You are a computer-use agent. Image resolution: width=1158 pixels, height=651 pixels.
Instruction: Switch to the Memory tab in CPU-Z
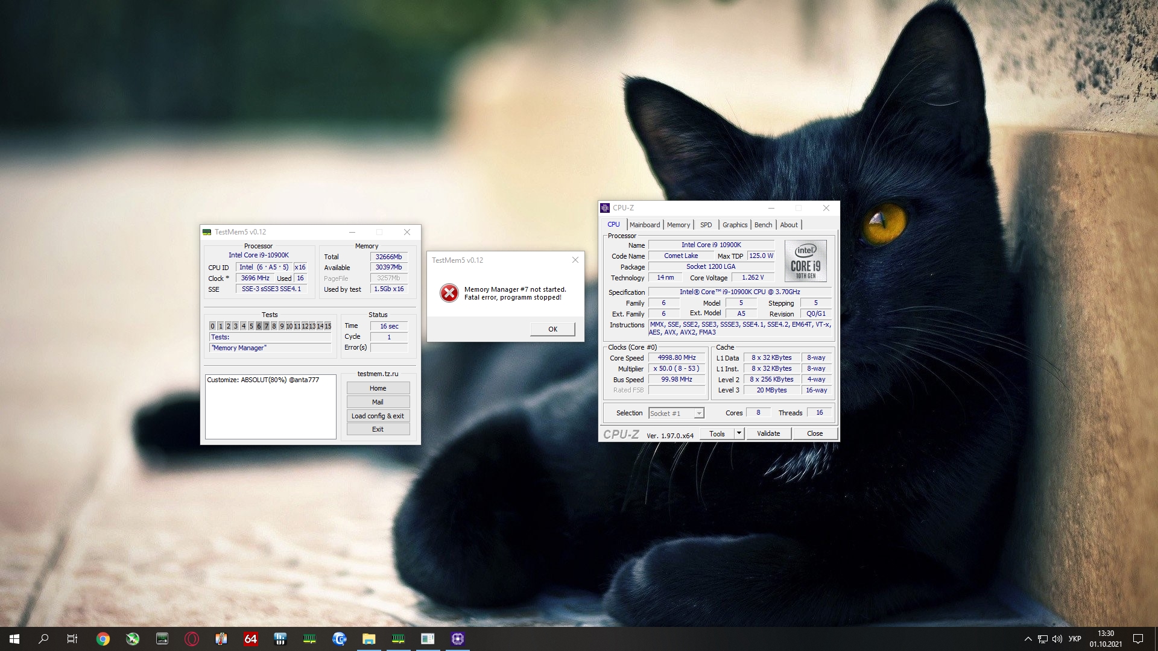click(678, 225)
